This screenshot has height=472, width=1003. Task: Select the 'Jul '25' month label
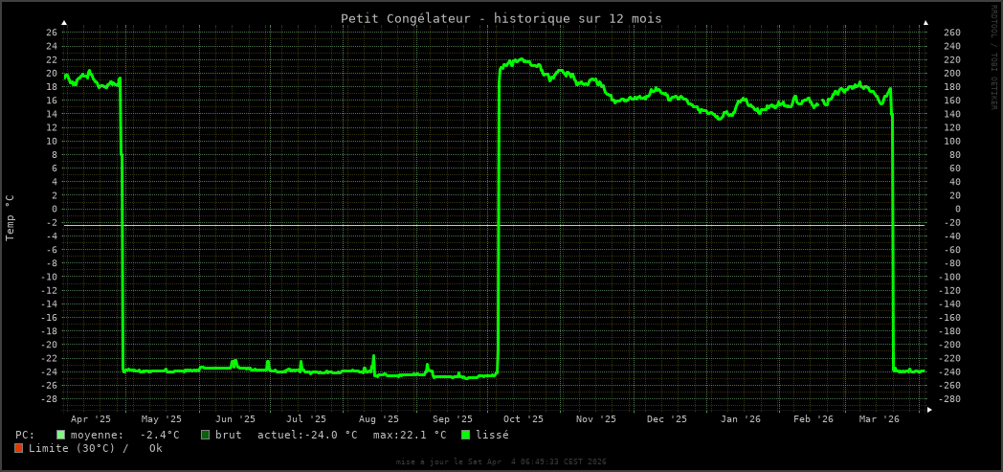[x=306, y=419]
